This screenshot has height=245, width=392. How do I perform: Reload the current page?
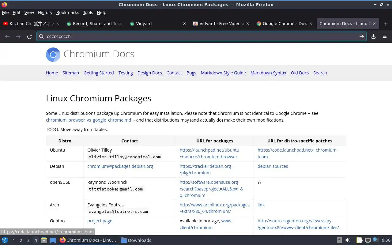click(29, 36)
